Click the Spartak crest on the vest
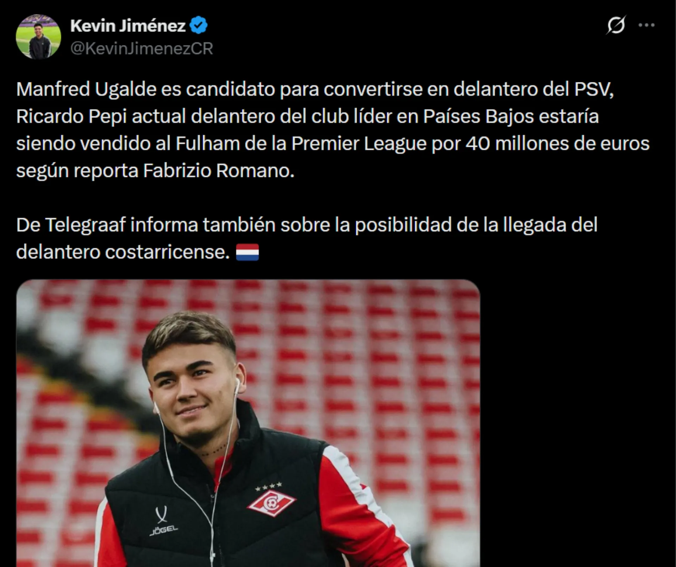 coord(271,504)
